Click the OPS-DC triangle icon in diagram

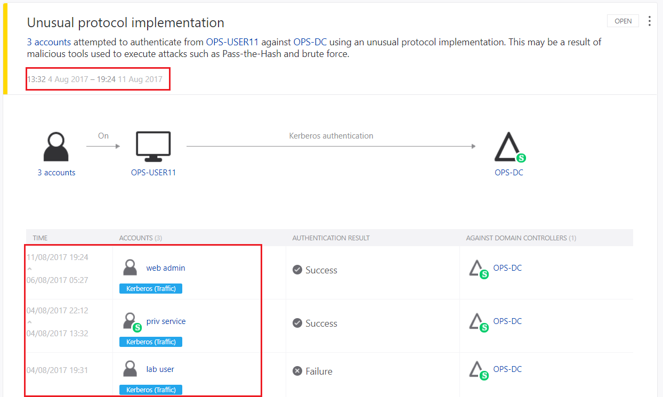click(508, 147)
